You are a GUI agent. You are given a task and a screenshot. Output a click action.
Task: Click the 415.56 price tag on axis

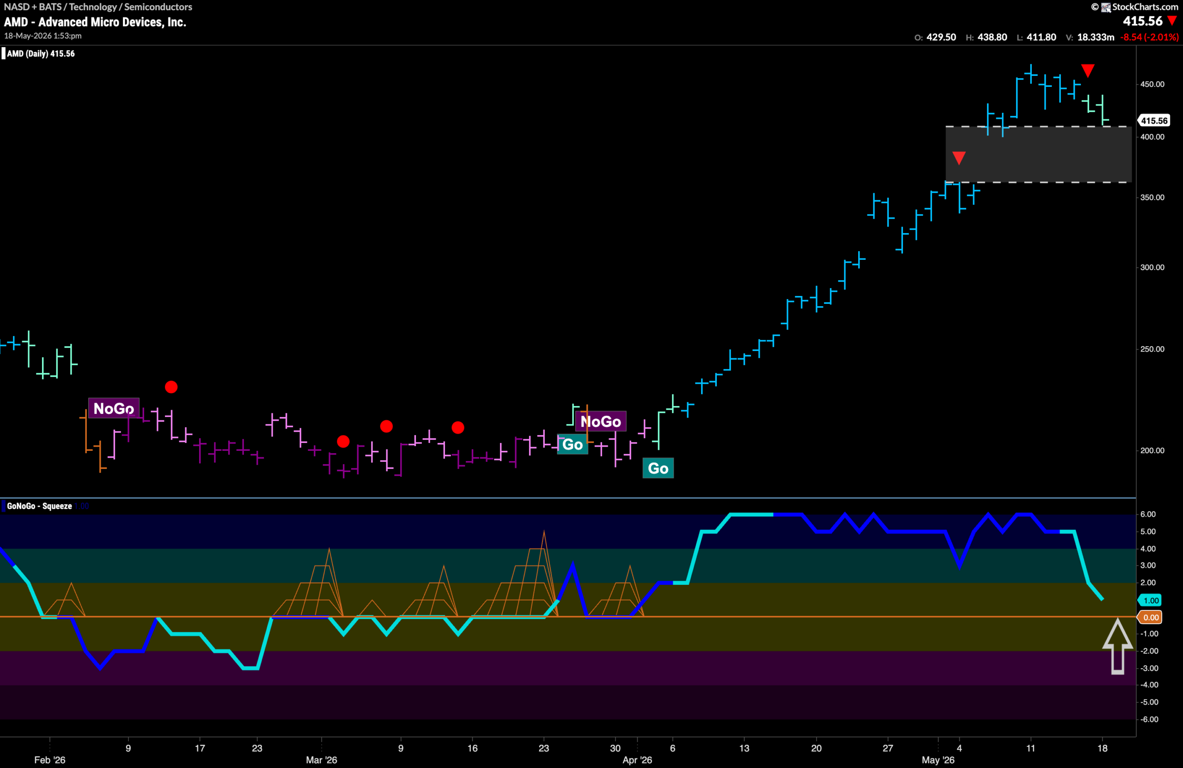point(1154,121)
